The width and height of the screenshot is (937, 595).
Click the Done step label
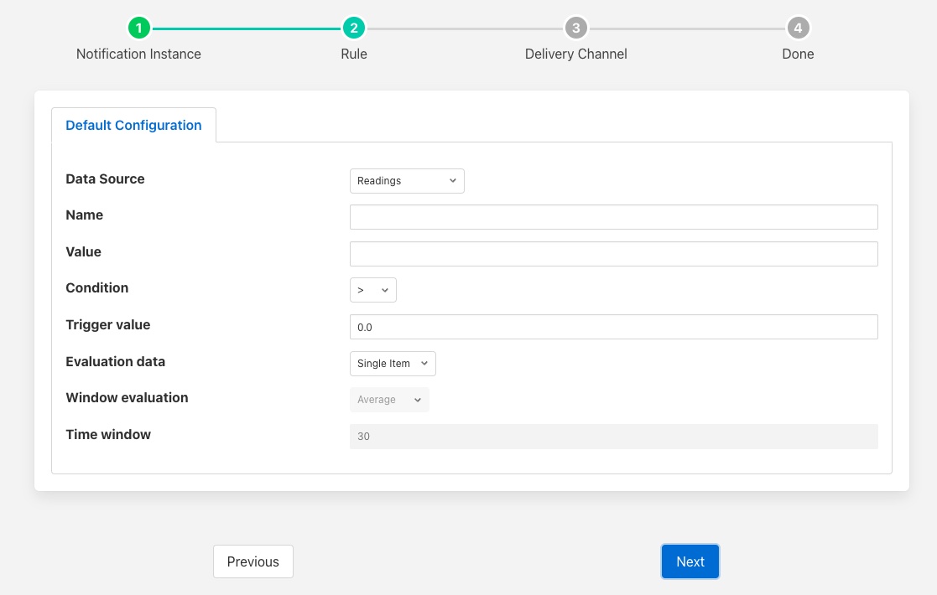(x=798, y=54)
